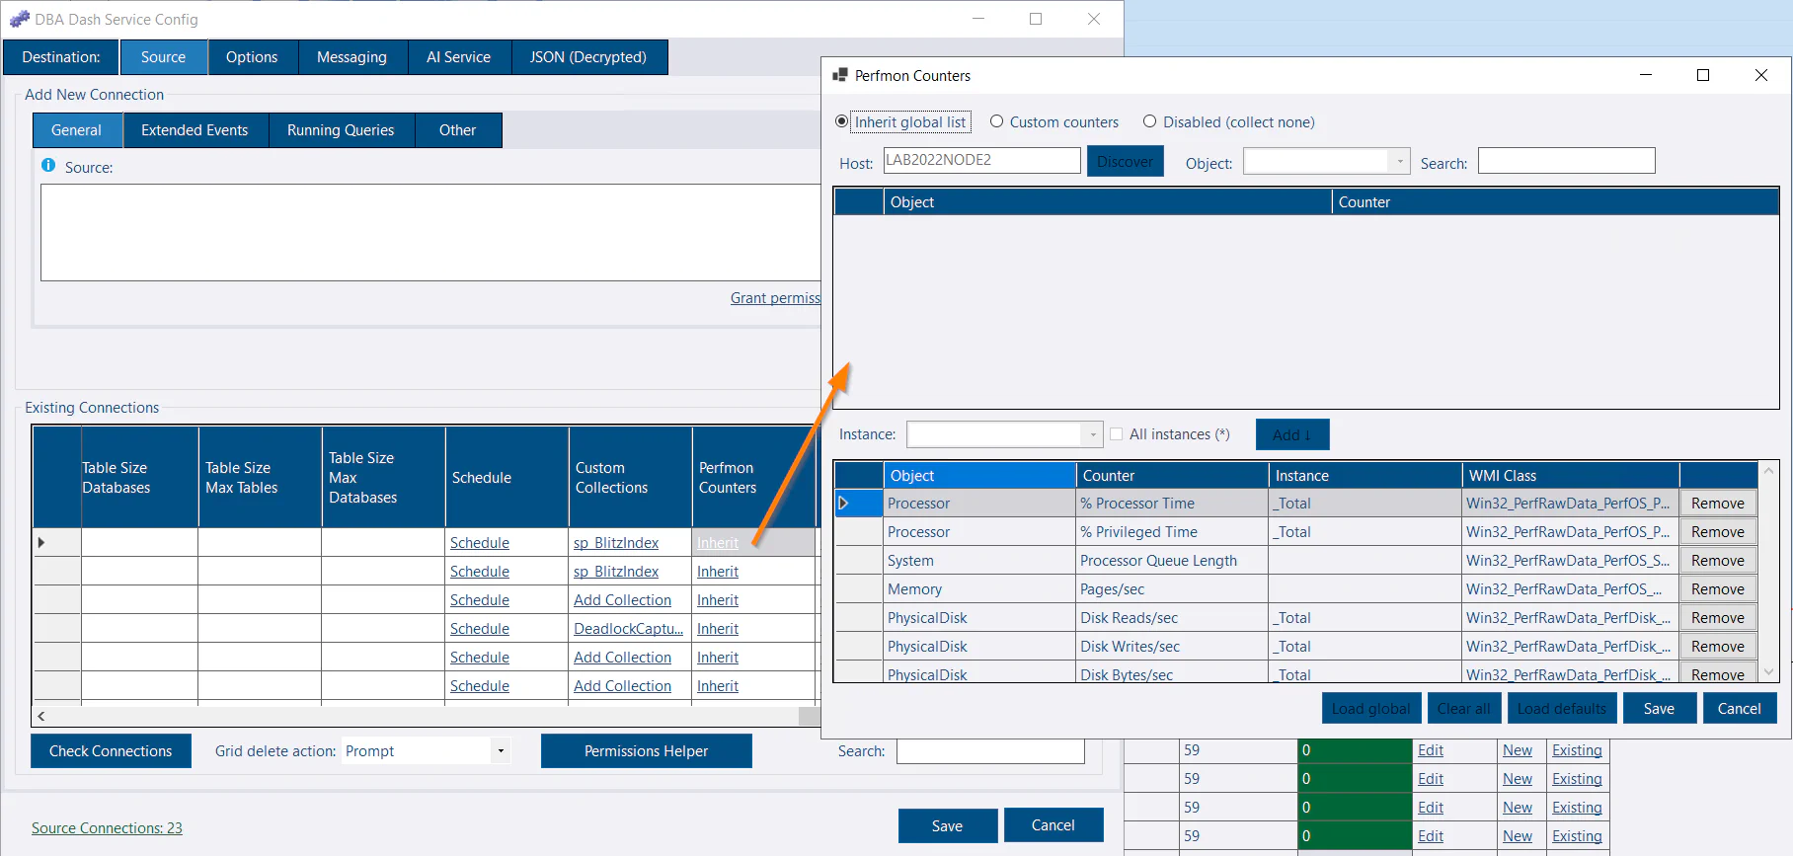Screen dimensions: 1793x856
Task: Remove the Disk Reads/sec counter row
Action: [1718, 618]
